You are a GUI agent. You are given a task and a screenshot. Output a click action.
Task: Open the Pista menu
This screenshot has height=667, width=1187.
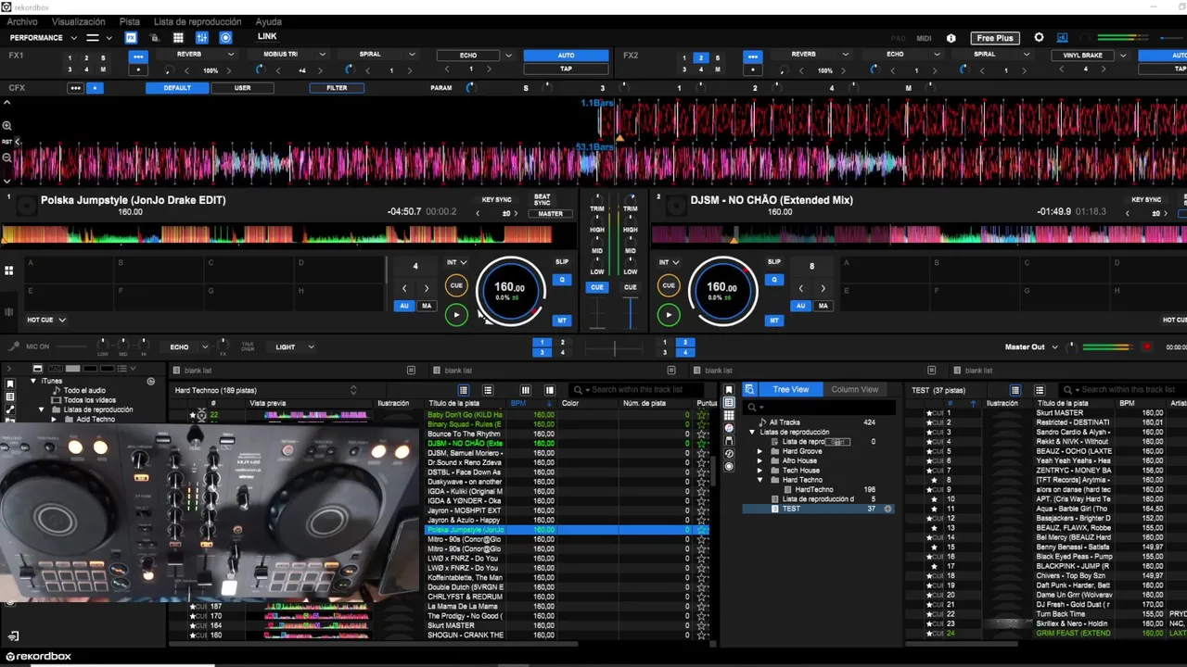(x=130, y=21)
